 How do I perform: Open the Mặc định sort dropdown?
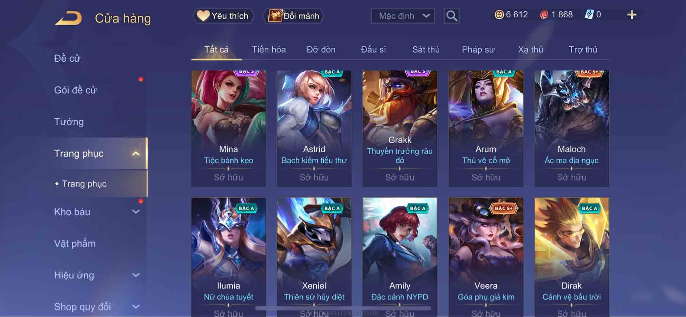pos(403,16)
